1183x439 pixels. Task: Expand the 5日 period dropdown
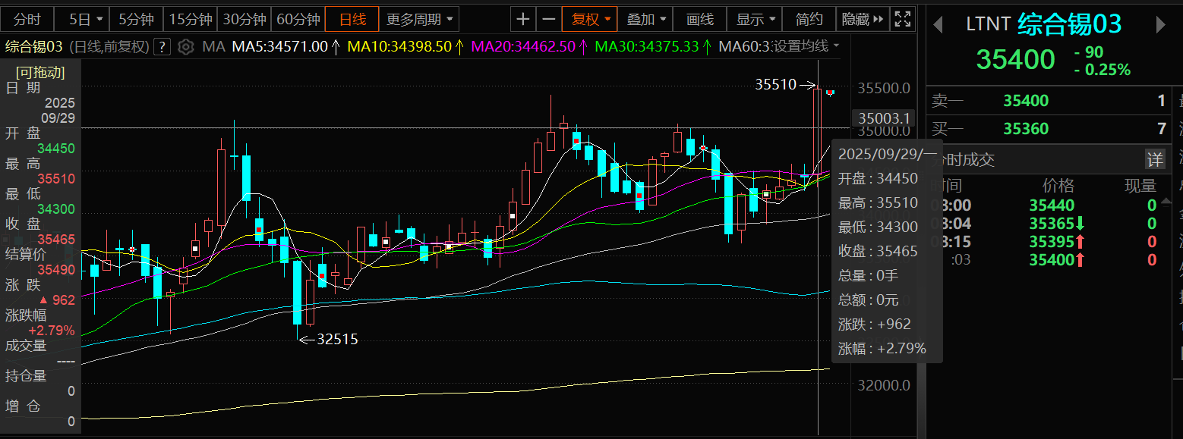pos(84,19)
